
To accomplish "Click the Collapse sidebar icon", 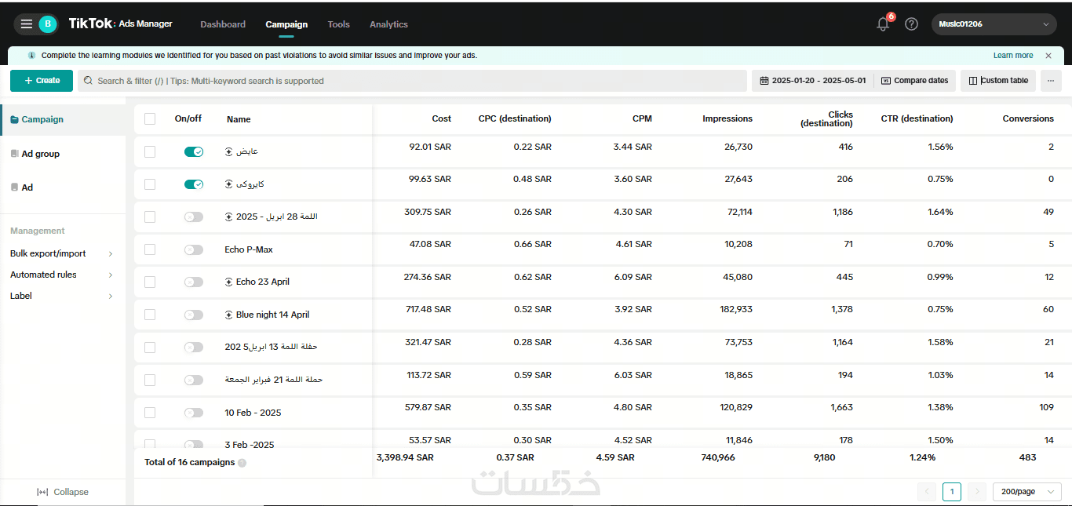I will [x=42, y=492].
